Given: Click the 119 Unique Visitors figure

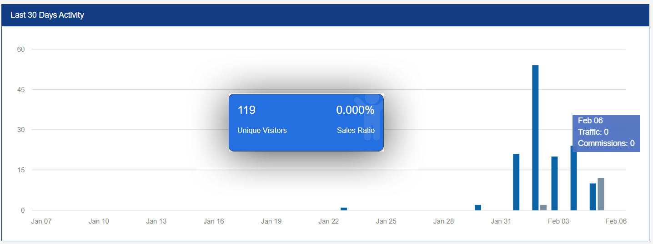Looking at the screenshot, I should point(246,110).
